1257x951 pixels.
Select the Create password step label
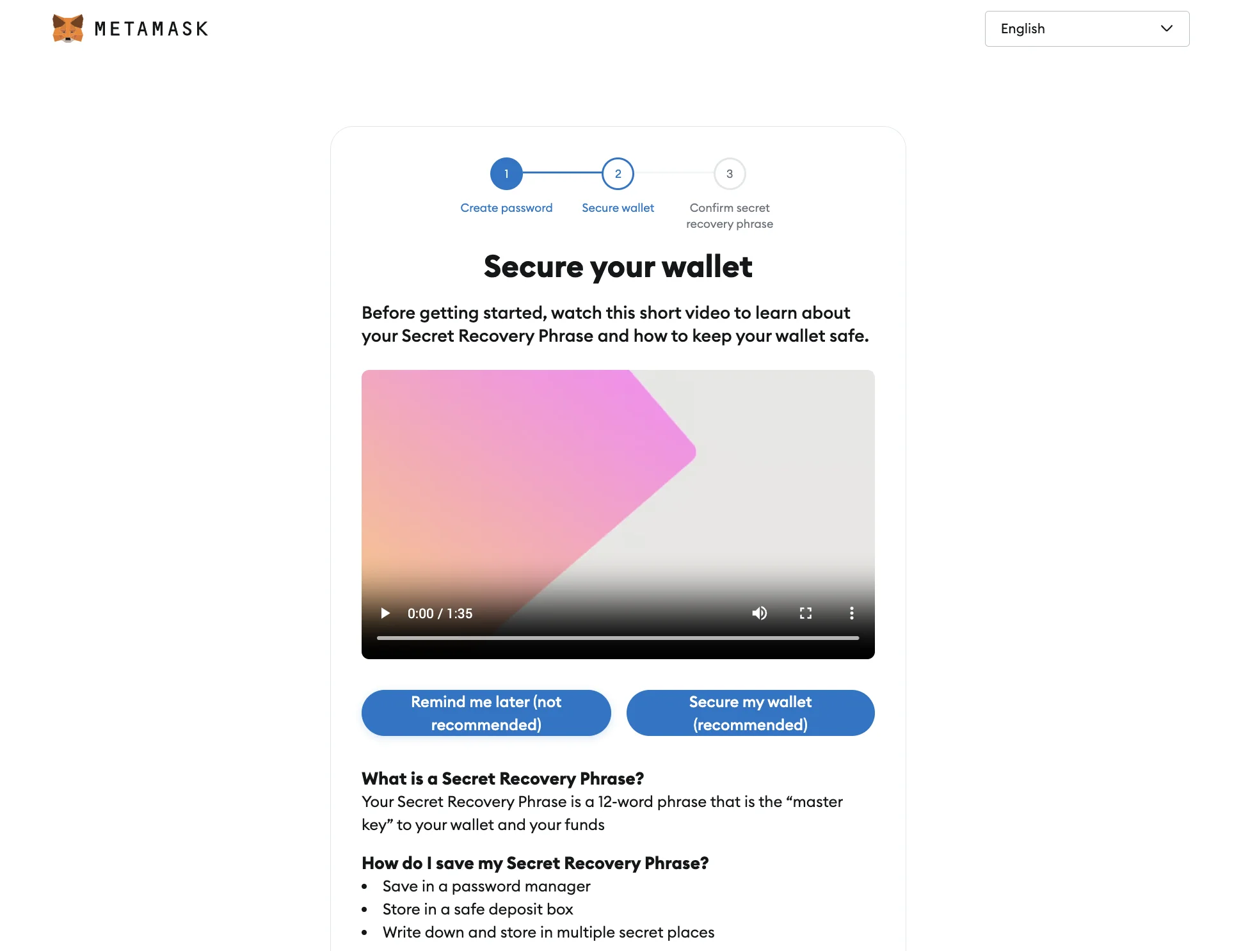pos(507,208)
